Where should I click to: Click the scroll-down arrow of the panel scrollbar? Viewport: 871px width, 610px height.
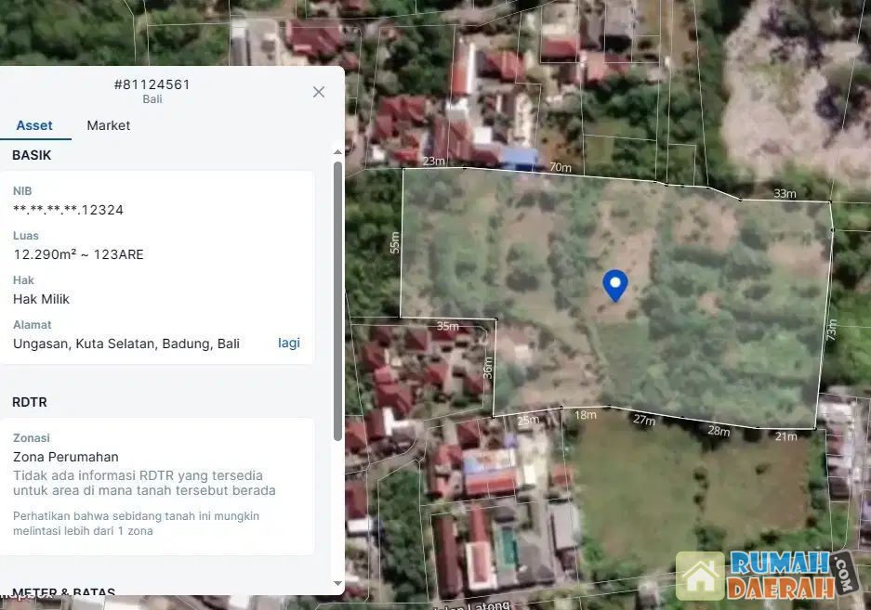[337, 584]
